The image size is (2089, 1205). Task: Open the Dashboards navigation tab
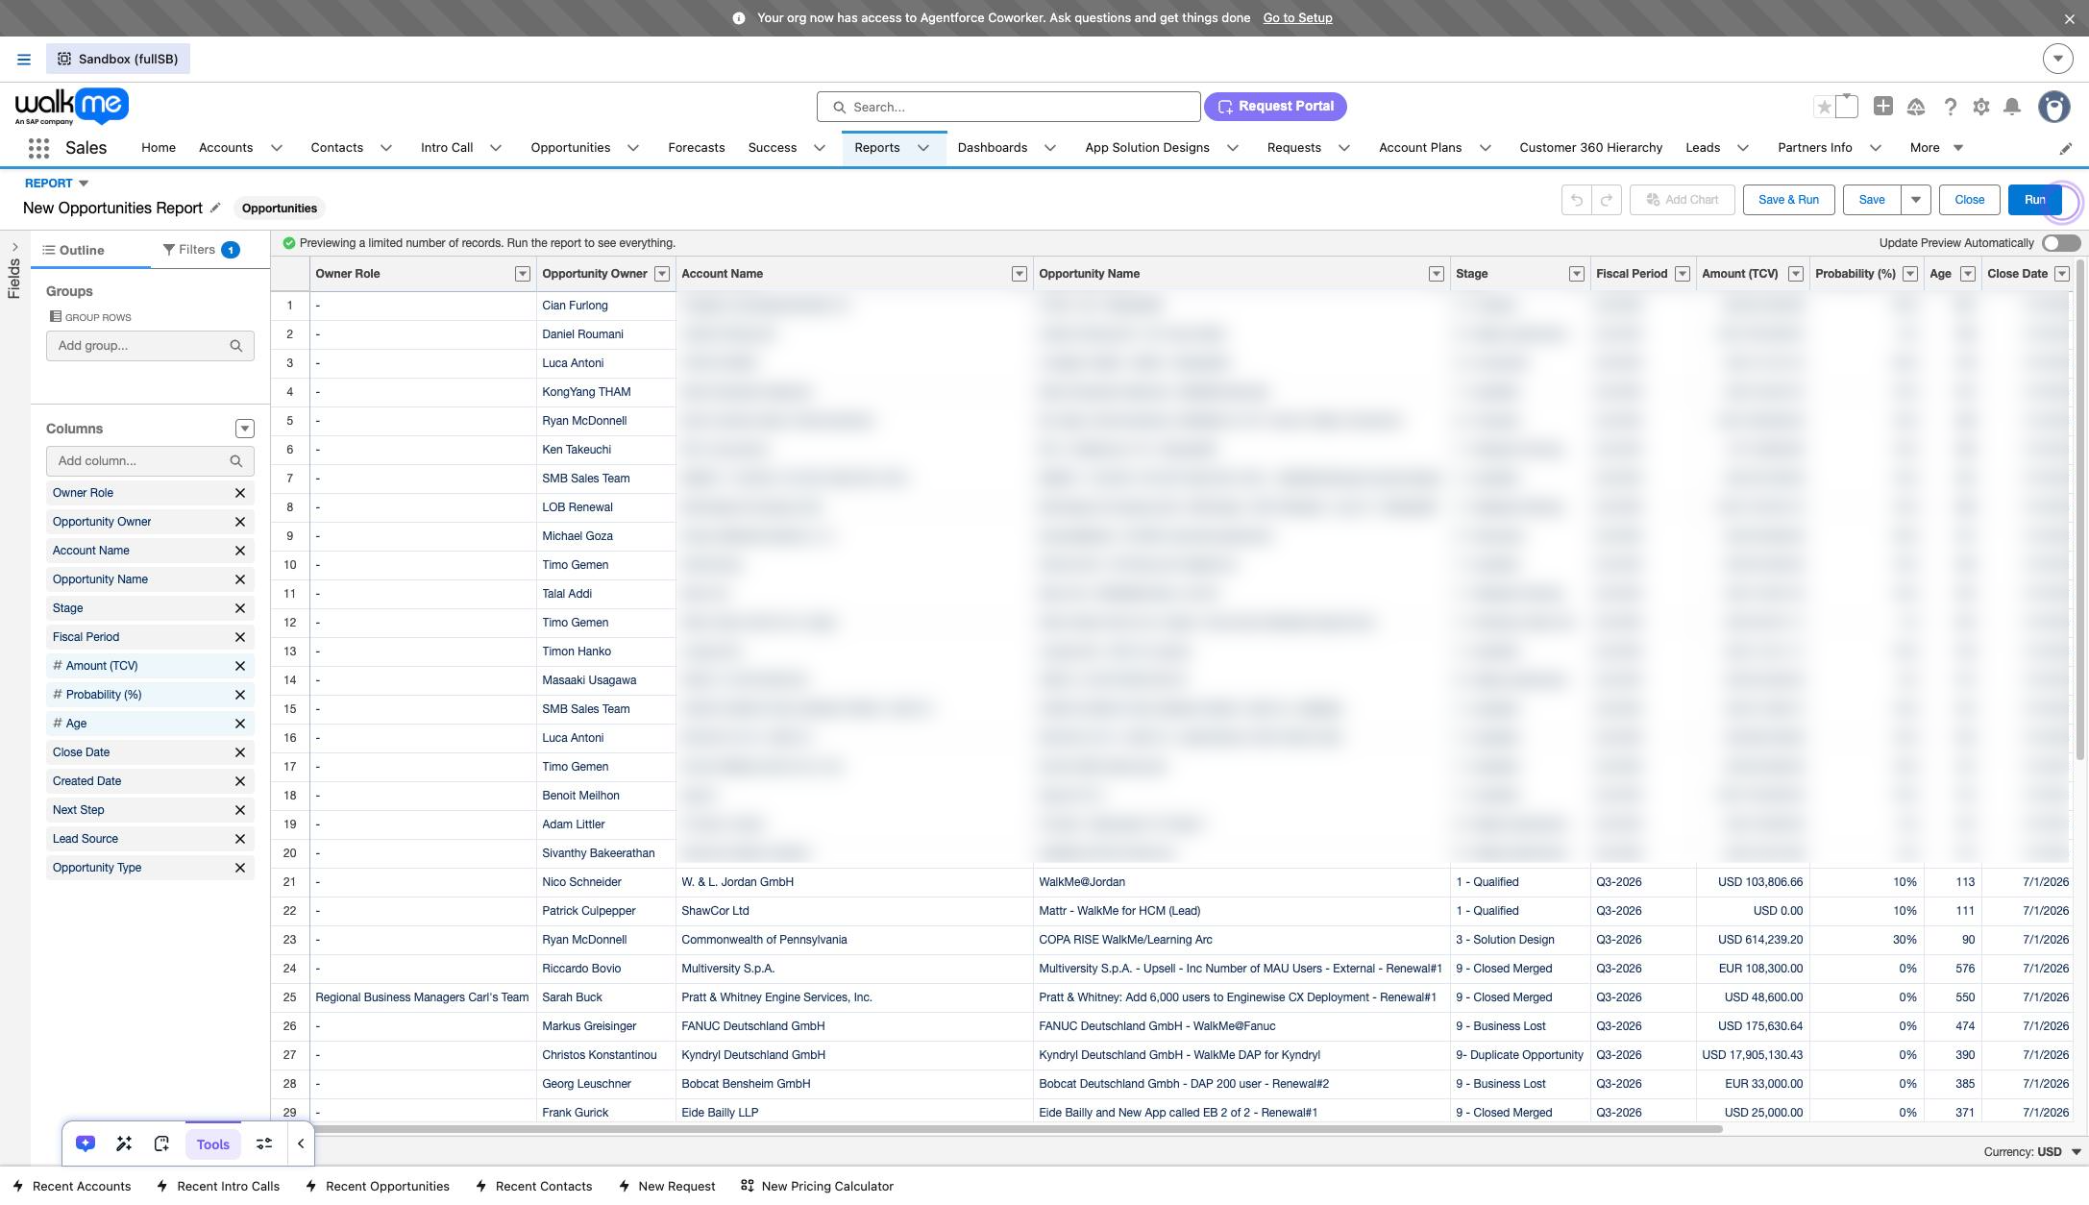point(993,148)
